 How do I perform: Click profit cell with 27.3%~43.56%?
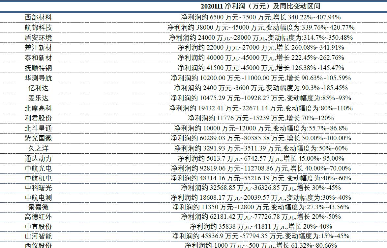tap(261, 207)
